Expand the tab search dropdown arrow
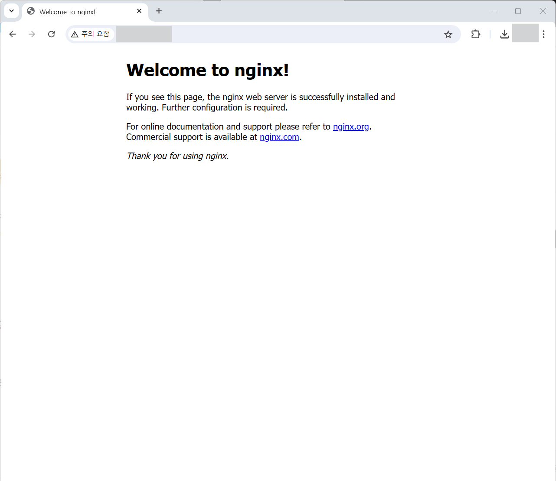Viewport: 556px width, 481px height. (11, 11)
